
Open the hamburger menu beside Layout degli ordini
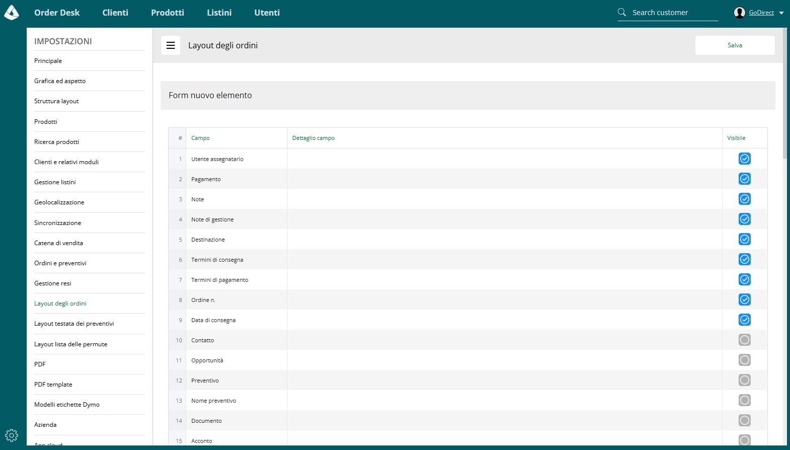[171, 45]
